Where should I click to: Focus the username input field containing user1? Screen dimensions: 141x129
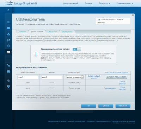click(28, 77)
